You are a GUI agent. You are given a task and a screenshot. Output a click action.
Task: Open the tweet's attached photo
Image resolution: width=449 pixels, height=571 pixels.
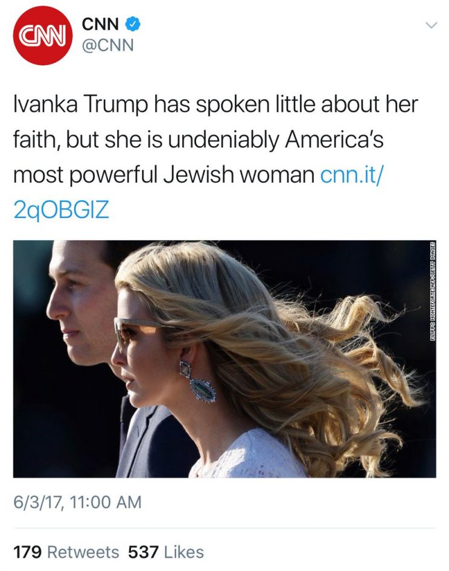(x=224, y=359)
